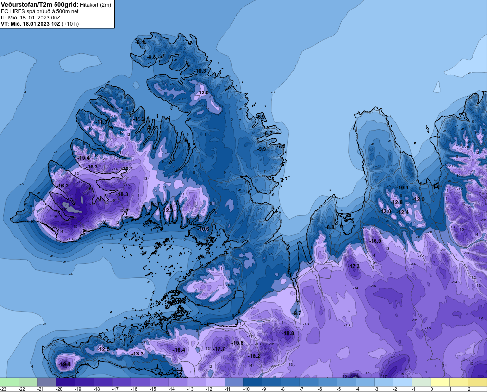The height and width of the screenshot is (392, 487).
Task: Select the -10.3 temperature reading
Action: point(200,71)
